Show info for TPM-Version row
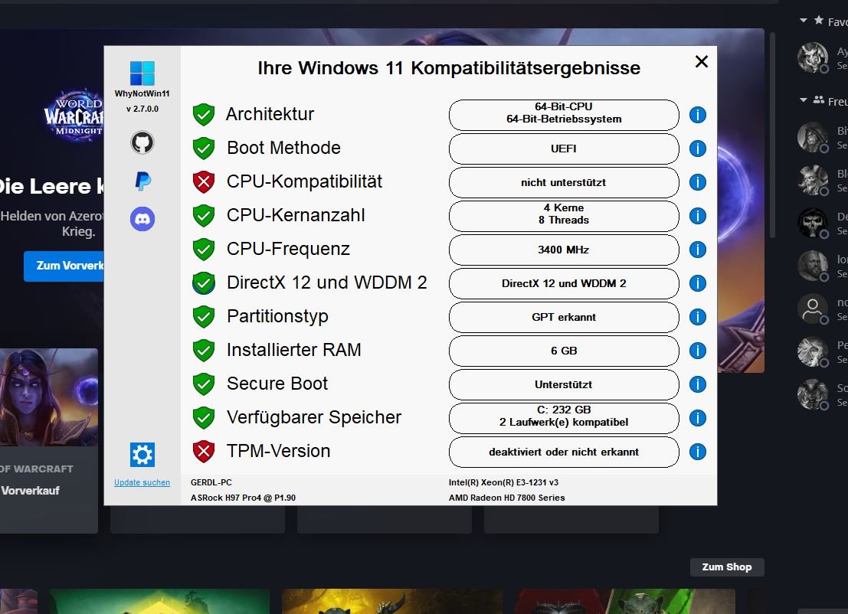The height and width of the screenshot is (614, 848). pos(698,451)
